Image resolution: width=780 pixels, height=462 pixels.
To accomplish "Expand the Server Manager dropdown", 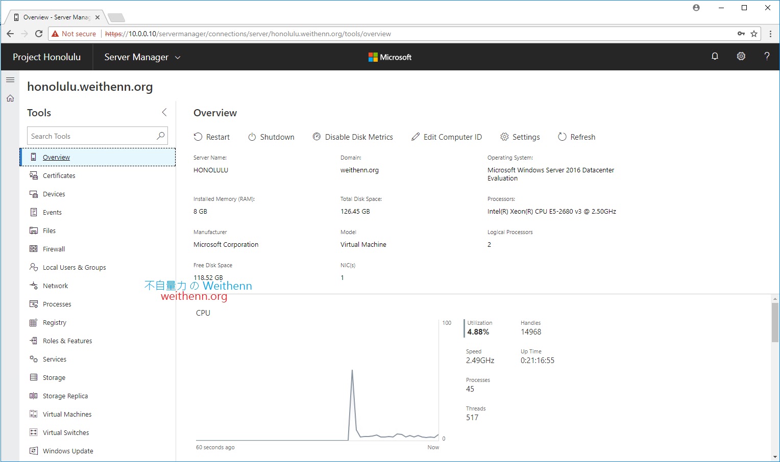I will 142,57.
